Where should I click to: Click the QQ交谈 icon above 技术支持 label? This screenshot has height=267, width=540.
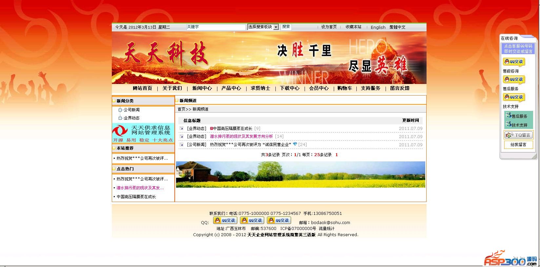[514, 97]
